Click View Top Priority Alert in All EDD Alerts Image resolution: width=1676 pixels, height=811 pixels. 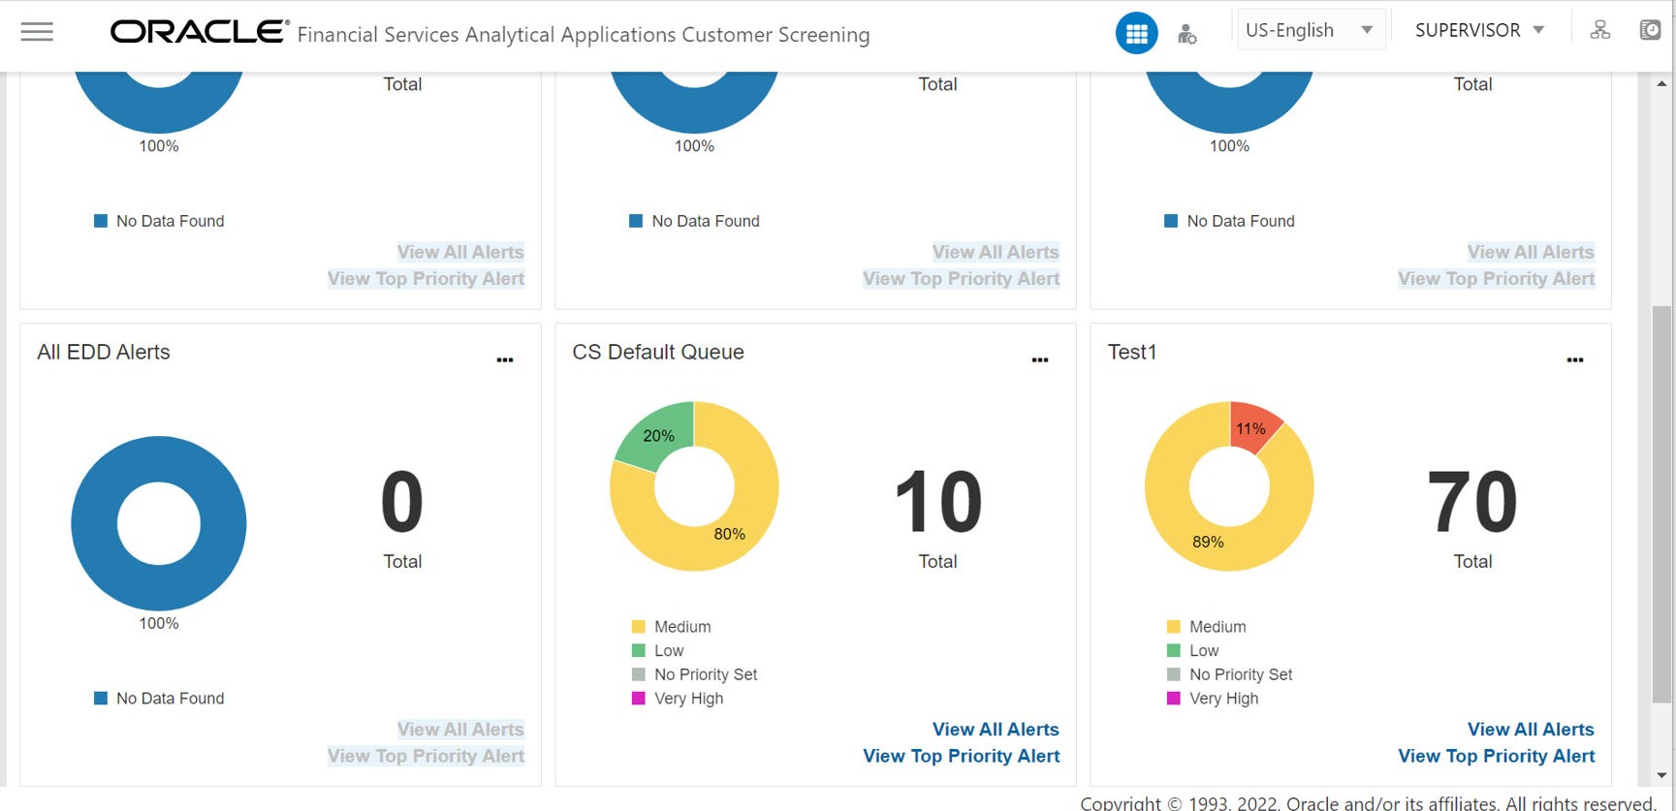click(x=427, y=756)
